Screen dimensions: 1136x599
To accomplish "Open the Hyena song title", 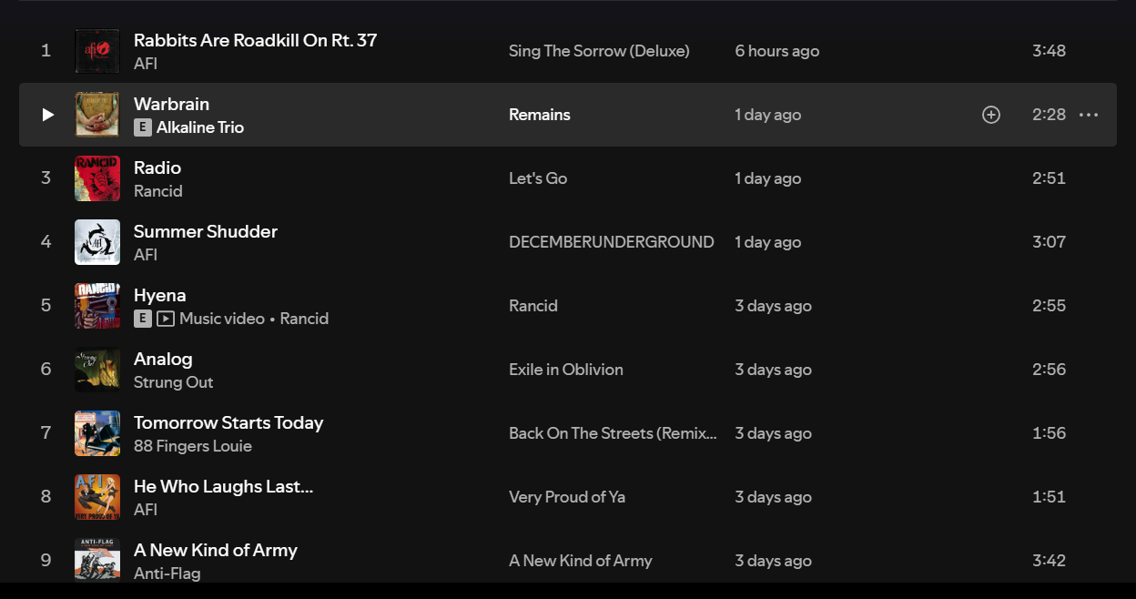I will click(x=160, y=295).
